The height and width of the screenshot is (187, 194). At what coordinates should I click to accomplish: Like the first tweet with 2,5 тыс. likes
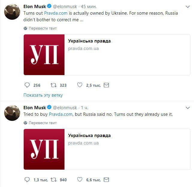point(80,85)
